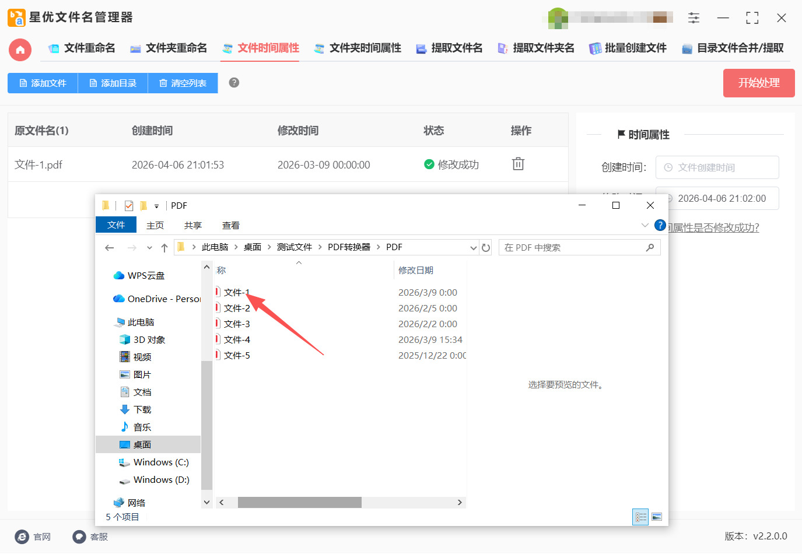The height and width of the screenshot is (554, 802).
Task: Open the 文件夹重命名 tab
Action: pyautogui.click(x=169, y=48)
